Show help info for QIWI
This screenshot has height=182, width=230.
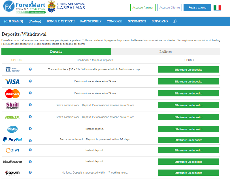(x=30, y=150)
